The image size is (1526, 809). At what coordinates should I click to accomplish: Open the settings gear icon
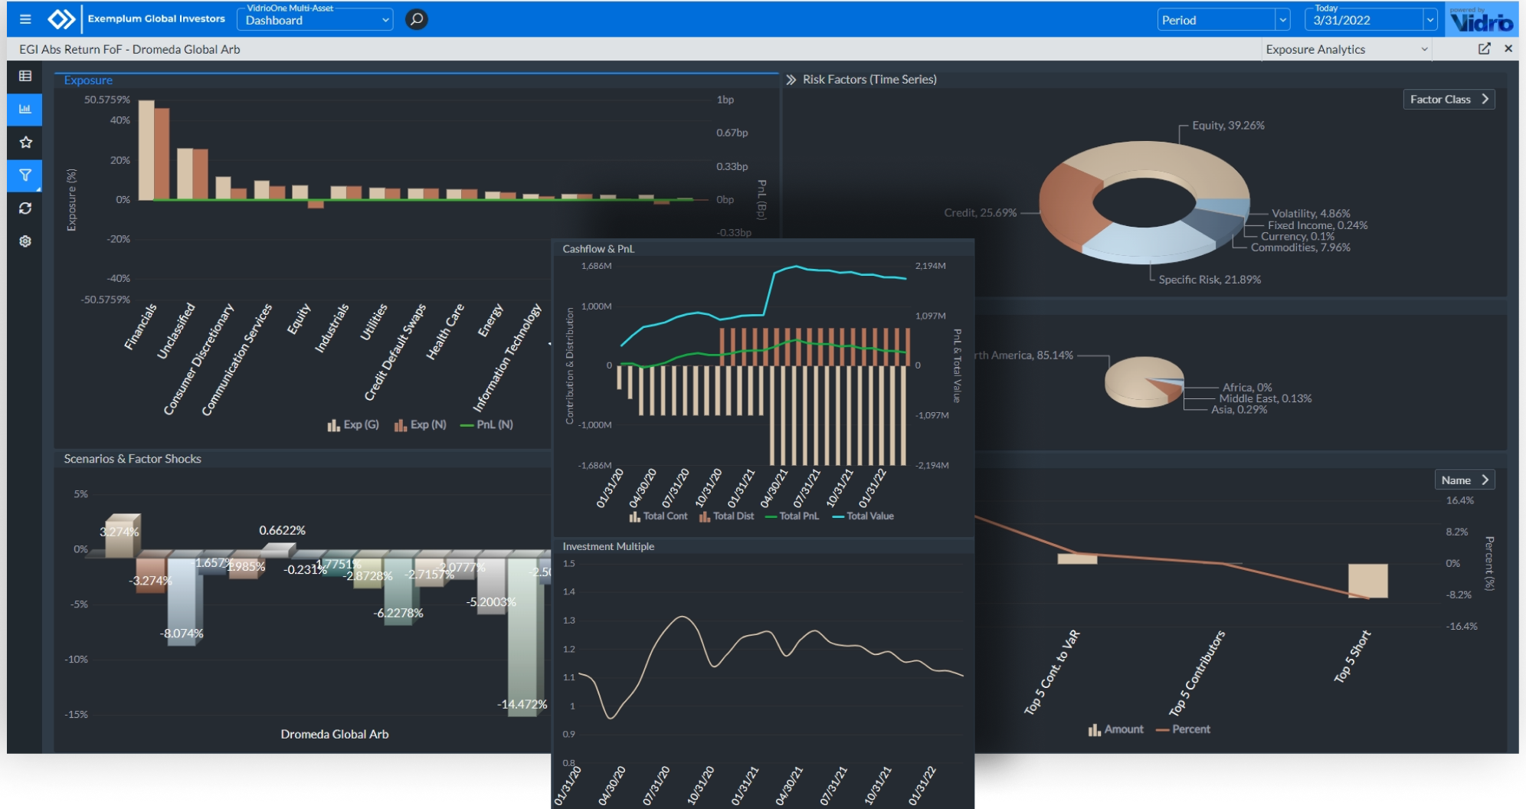[25, 241]
